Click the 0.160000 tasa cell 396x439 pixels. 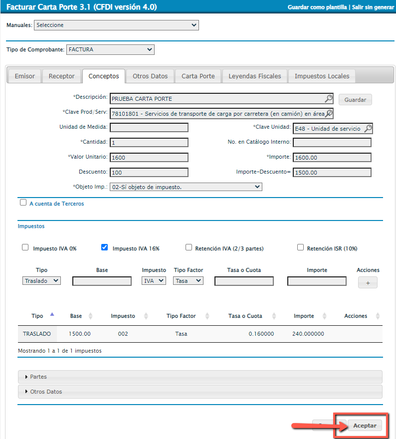261,334
